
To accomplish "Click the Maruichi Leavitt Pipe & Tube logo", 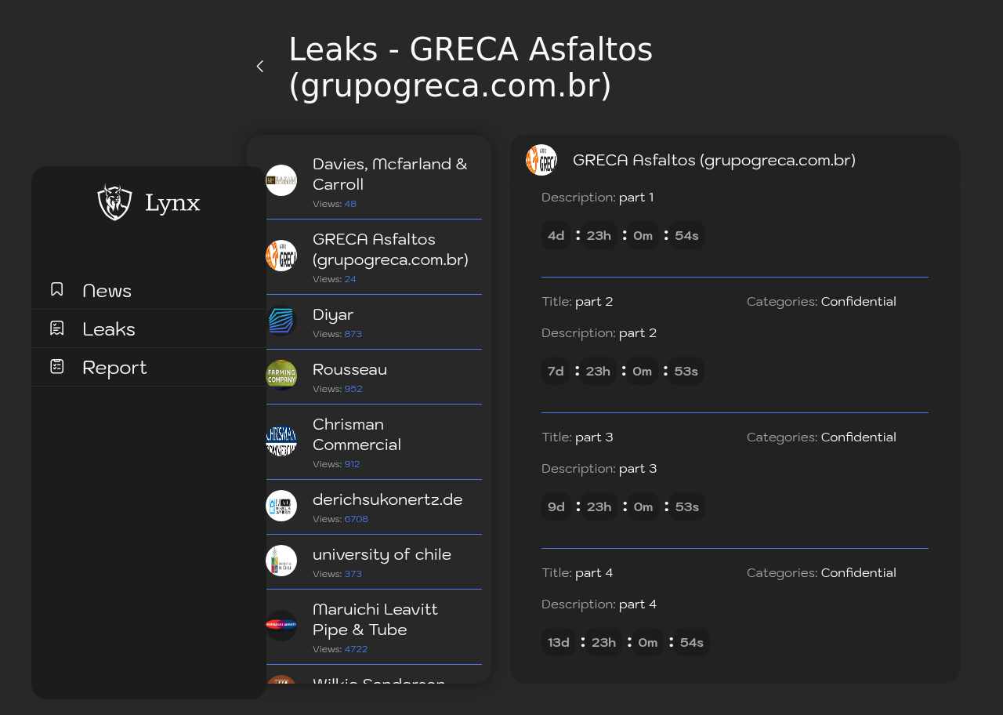I will tap(281, 626).
